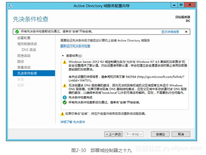Open the 详细了解 先决条件 link
This screenshot has width=206, height=155.
(x=73, y=122)
